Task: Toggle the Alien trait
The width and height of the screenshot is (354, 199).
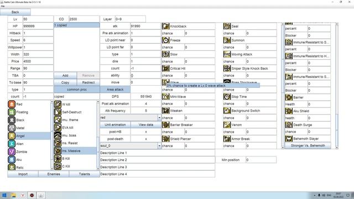Action: tap(29, 144)
